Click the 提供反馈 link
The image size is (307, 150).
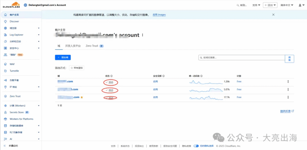click(x=287, y=111)
